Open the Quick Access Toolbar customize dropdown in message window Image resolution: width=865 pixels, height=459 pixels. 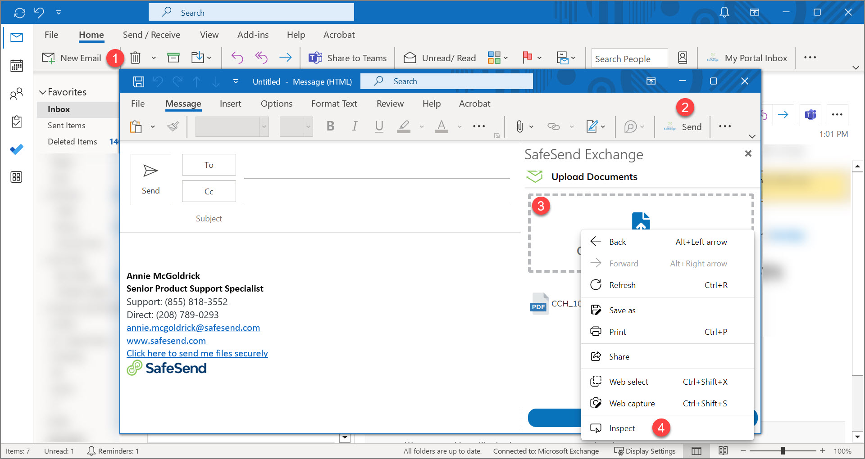click(x=236, y=81)
